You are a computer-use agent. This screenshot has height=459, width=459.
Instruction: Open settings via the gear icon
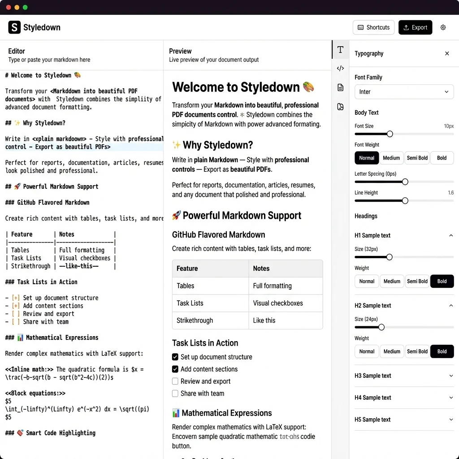coord(443,27)
